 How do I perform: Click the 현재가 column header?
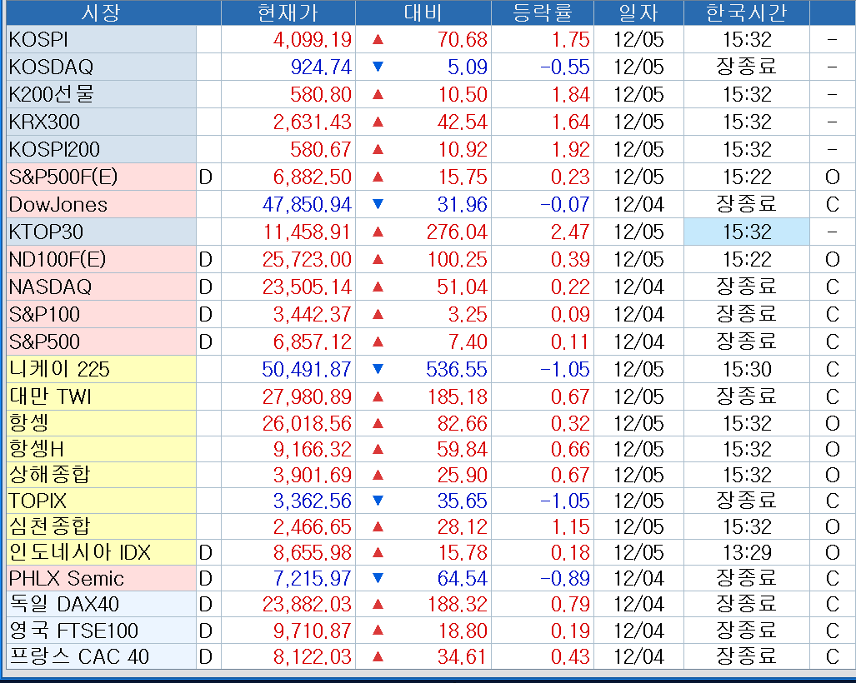[288, 12]
